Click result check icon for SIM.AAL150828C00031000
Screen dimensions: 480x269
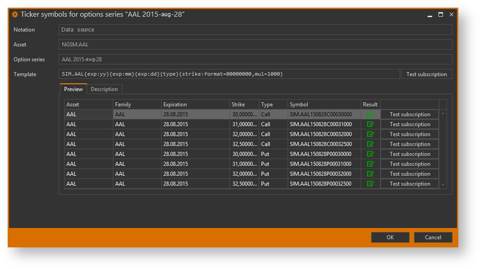coord(370,124)
